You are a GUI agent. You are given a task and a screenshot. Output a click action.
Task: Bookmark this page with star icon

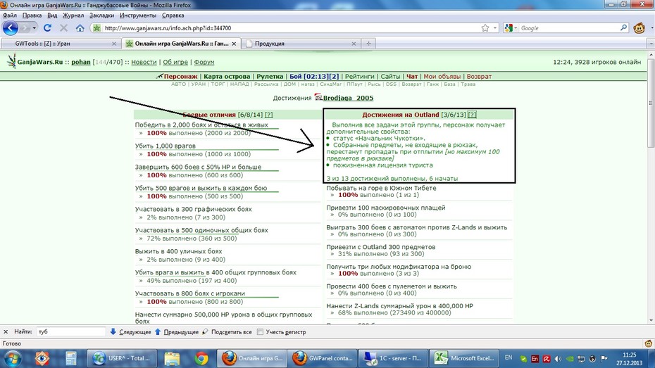[x=485, y=28]
